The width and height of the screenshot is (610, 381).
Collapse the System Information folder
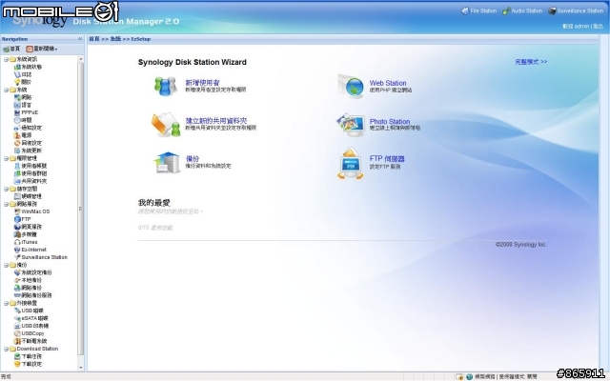pos(6,59)
